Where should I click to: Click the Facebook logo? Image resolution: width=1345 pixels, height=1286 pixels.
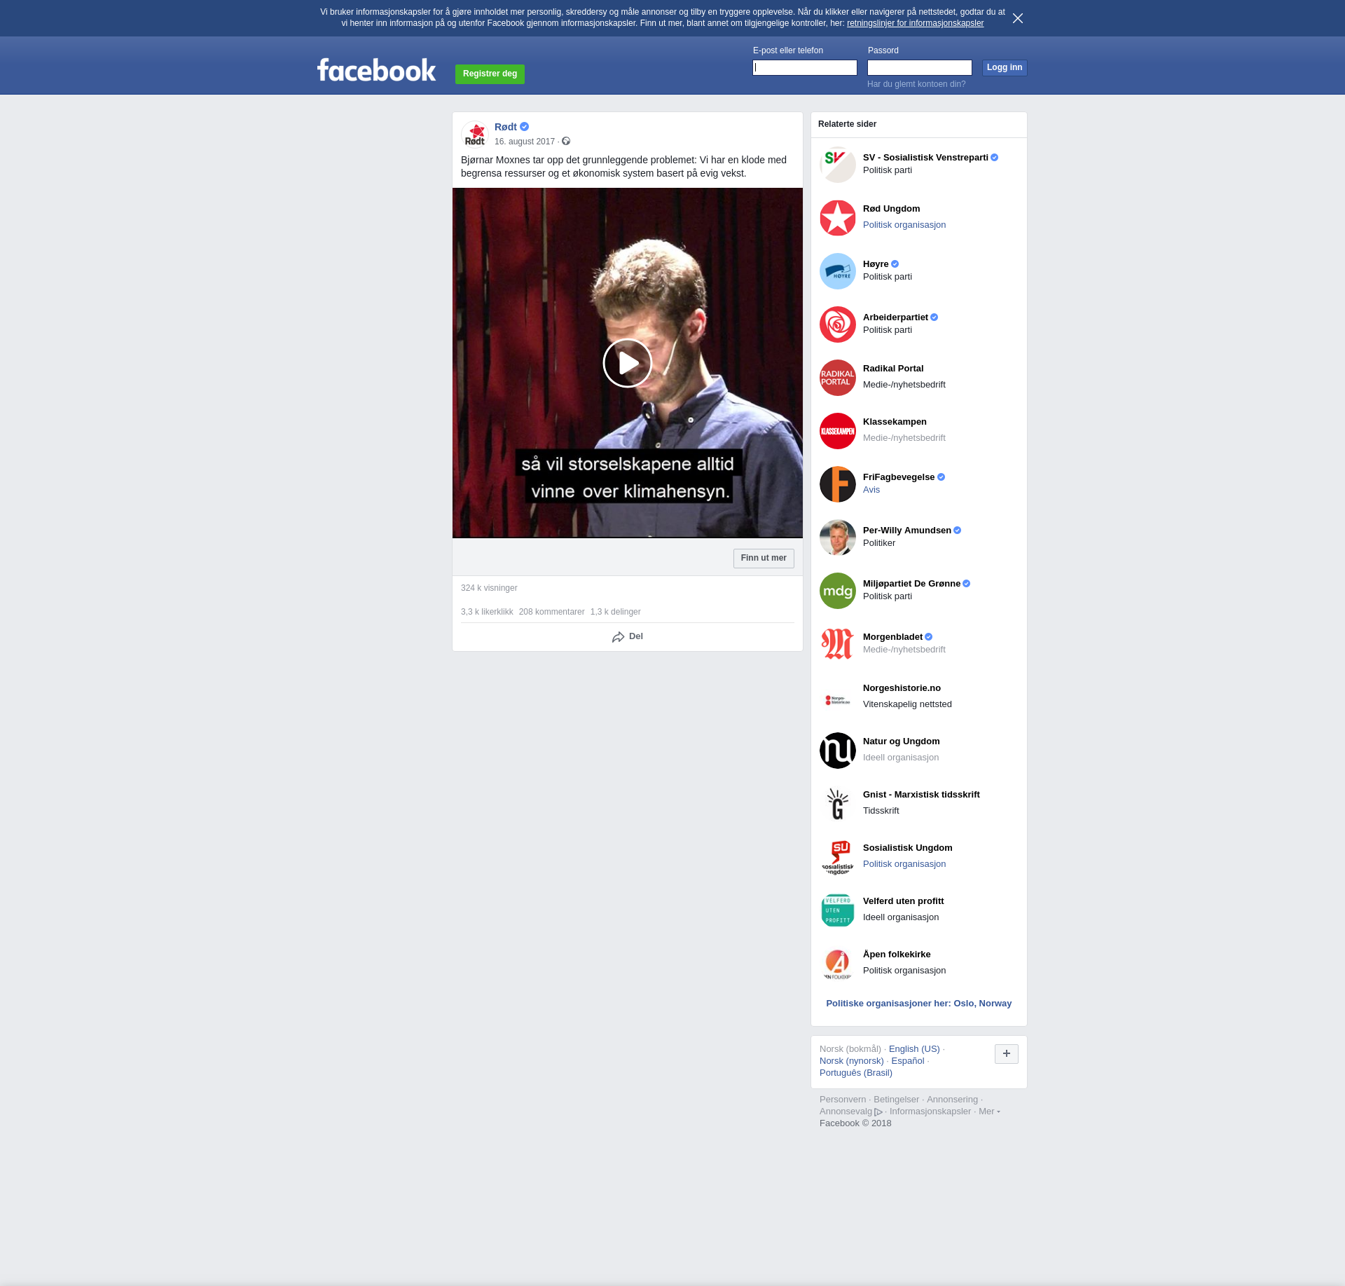coord(376,70)
